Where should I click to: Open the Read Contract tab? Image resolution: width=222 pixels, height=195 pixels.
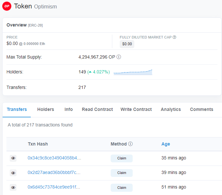pos(97,109)
